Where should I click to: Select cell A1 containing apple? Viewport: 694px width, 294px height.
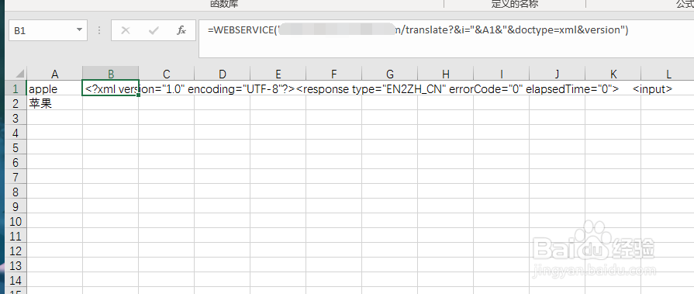click(x=54, y=89)
